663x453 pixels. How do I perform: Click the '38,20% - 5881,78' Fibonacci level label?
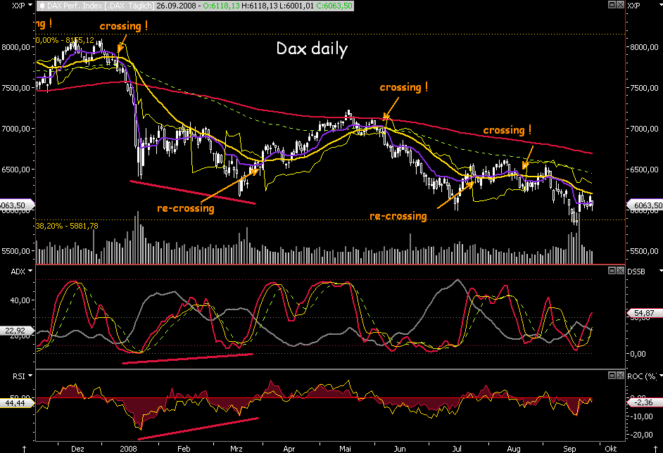pos(68,226)
